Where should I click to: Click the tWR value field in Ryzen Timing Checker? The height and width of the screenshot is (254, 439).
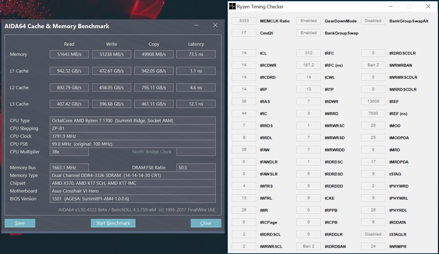(244, 210)
